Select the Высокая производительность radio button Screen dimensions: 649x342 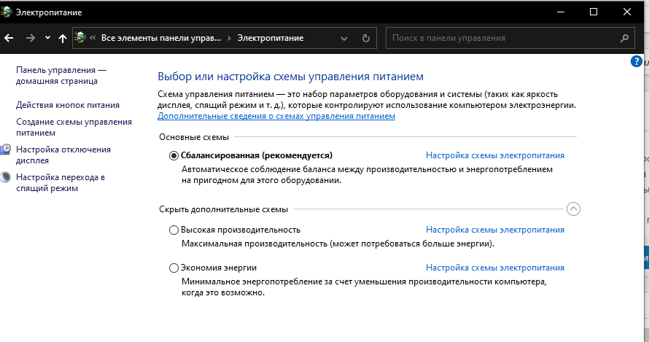click(x=174, y=230)
